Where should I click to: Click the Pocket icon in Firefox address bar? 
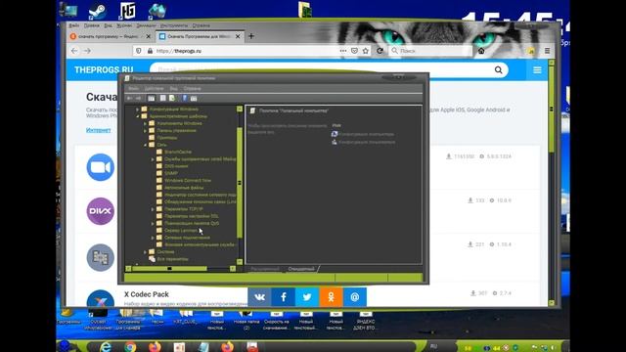tap(354, 51)
